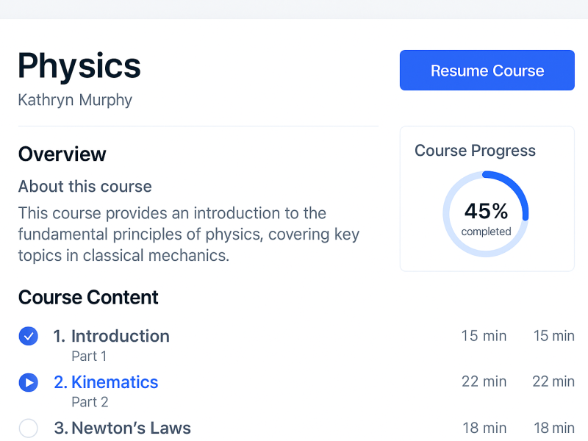Image resolution: width=588 pixels, height=441 pixels.
Task: Click the rightmost 18 min duration for Newton's Laws
Action: point(553,429)
